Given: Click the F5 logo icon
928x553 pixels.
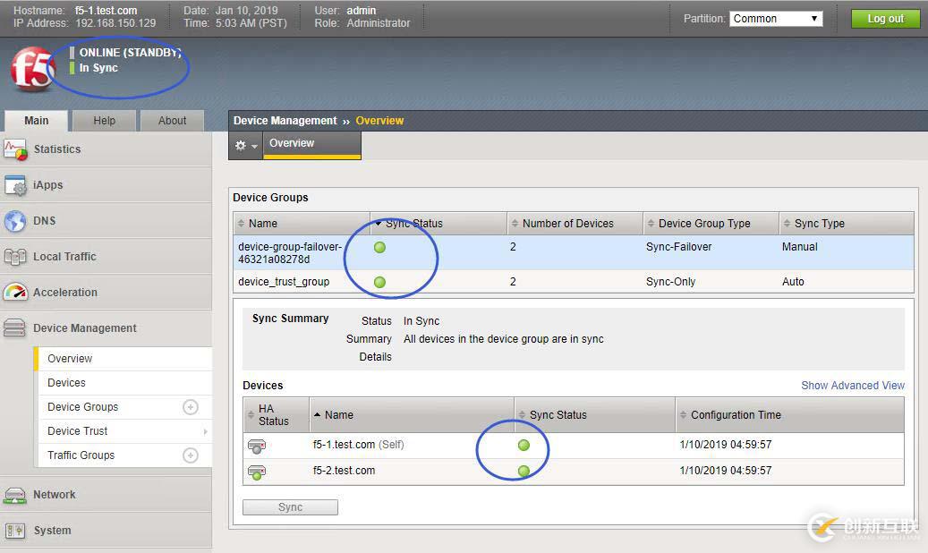Looking at the screenshot, I should 32,70.
